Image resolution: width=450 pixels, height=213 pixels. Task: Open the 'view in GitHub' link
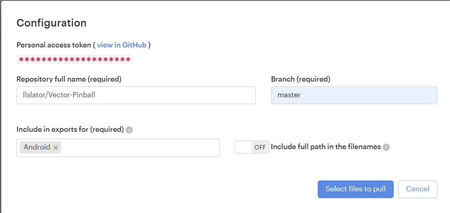(x=121, y=45)
